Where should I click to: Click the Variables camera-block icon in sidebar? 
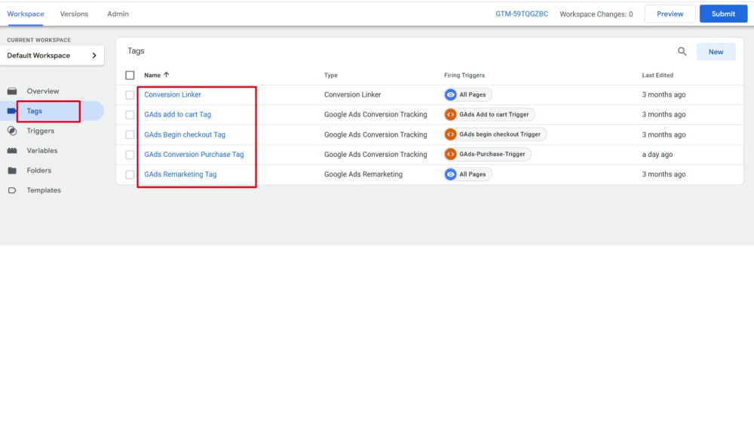click(12, 151)
